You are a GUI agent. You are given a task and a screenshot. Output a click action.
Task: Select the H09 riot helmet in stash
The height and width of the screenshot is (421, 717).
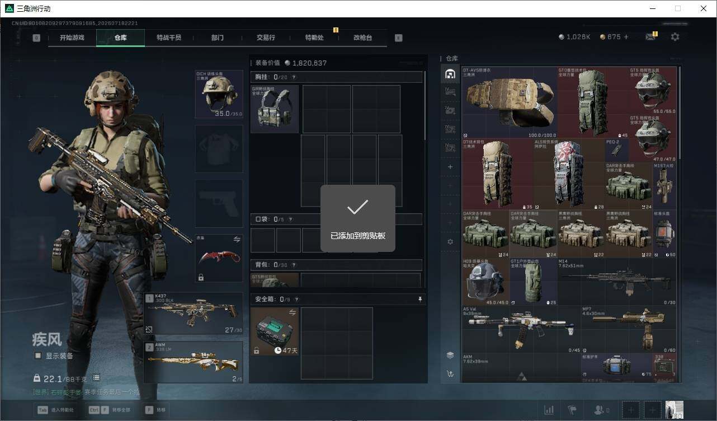[485, 281]
